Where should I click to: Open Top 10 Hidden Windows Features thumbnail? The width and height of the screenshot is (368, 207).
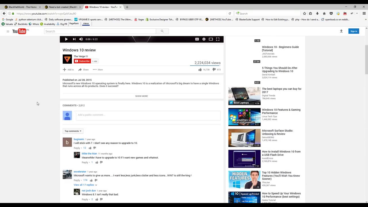[x=244, y=180]
